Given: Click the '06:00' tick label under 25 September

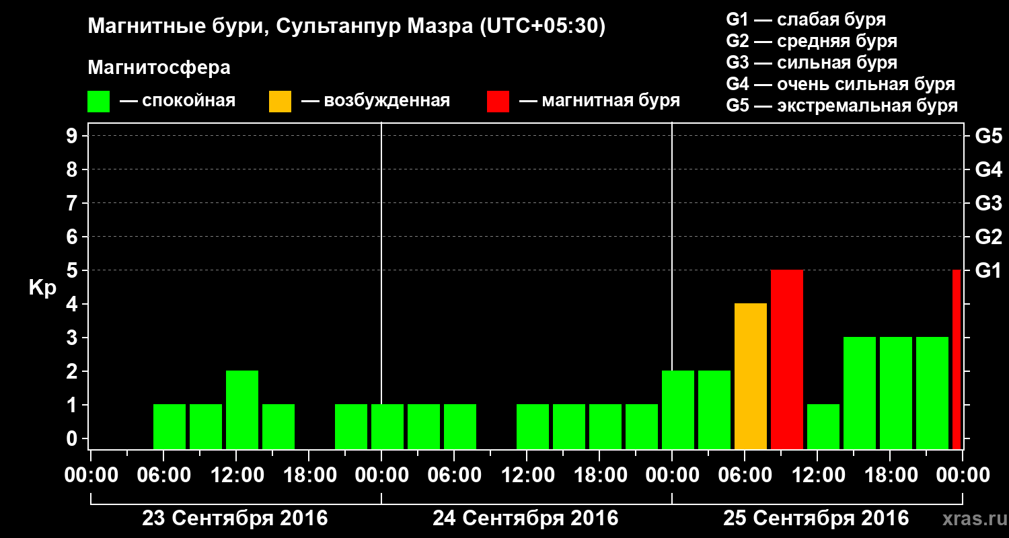Looking at the screenshot, I should [x=745, y=475].
